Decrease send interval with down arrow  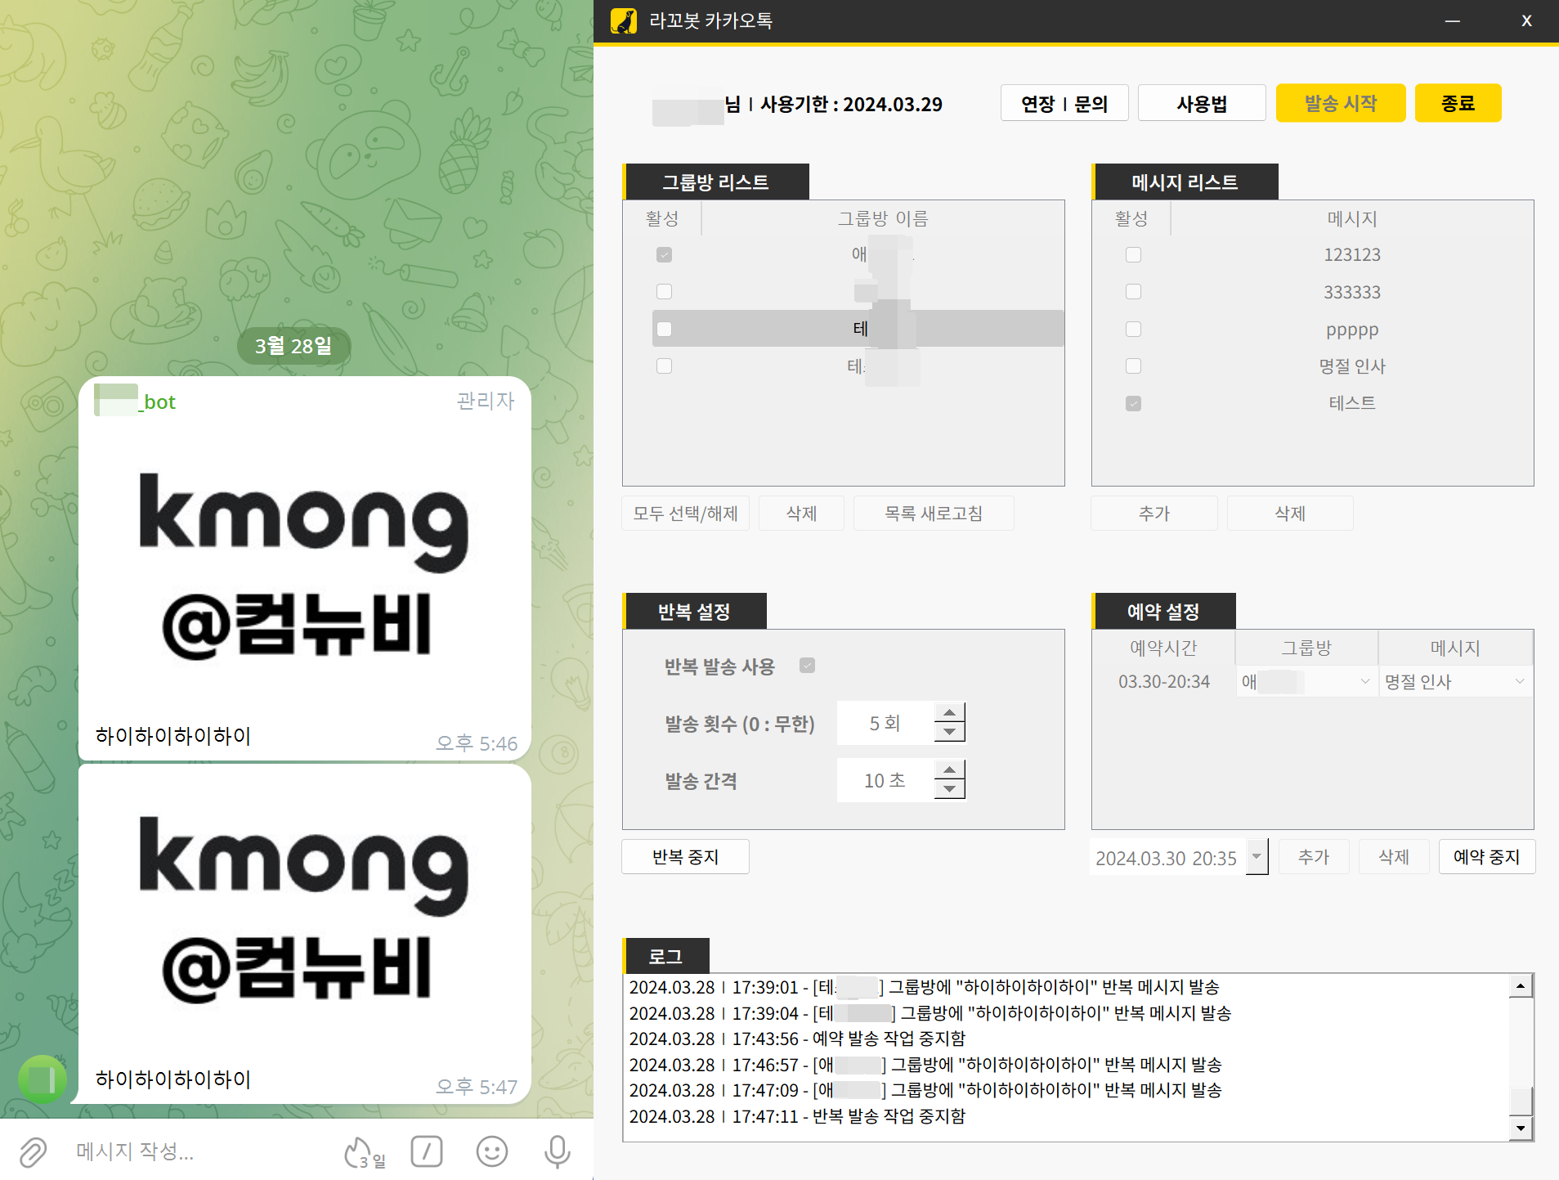(x=948, y=790)
